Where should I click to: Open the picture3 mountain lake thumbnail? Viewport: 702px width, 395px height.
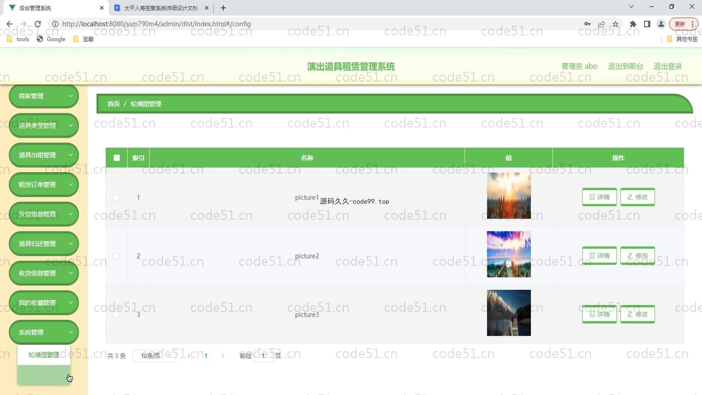509,313
